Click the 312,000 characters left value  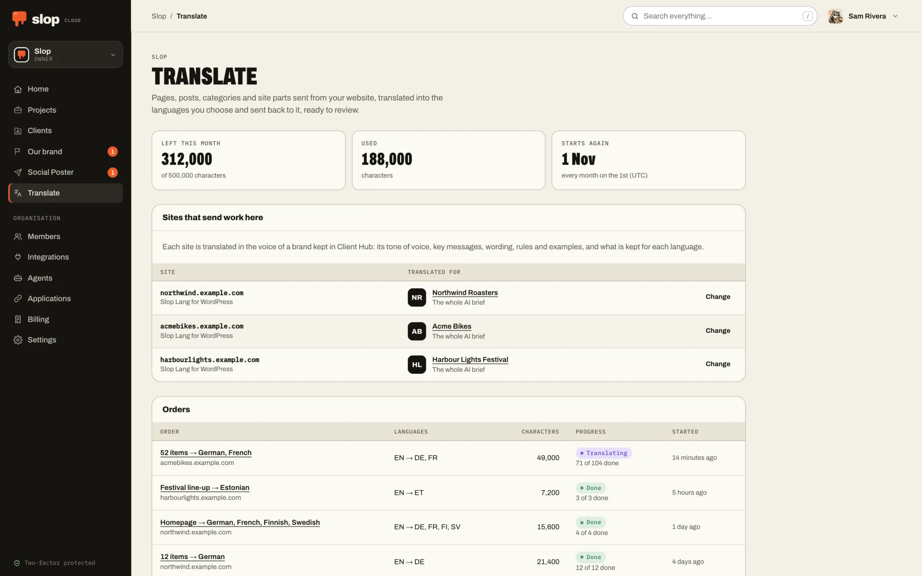(186, 159)
